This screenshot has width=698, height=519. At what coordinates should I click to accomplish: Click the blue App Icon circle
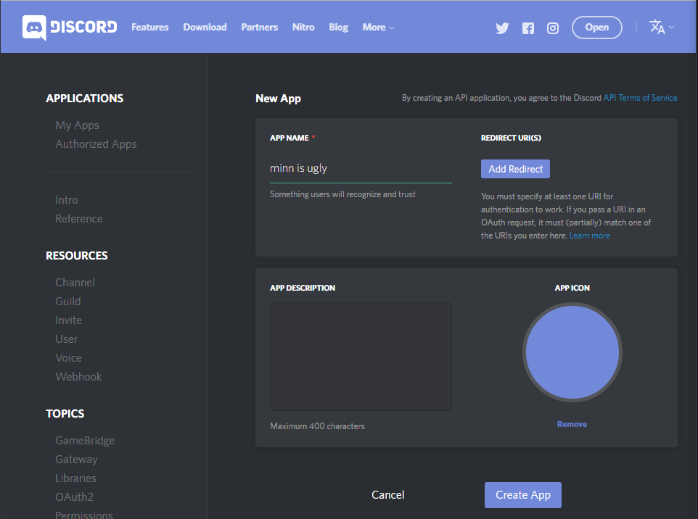572,352
